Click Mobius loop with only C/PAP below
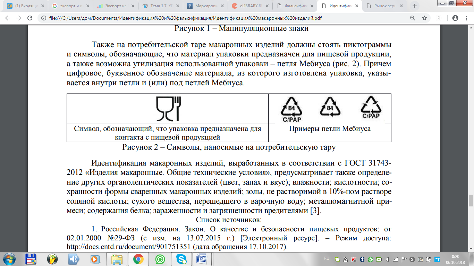 [x=371, y=107]
